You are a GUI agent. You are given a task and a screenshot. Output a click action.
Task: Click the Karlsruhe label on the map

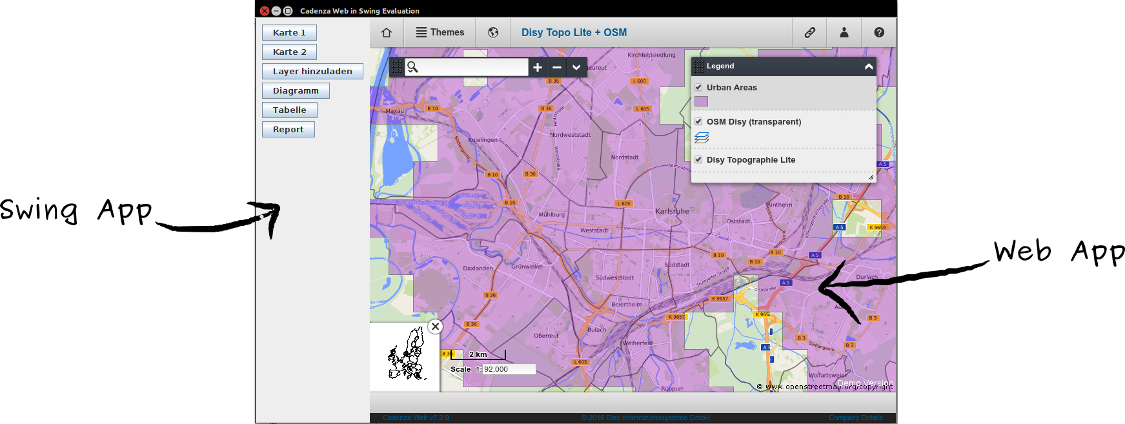point(672,211)
